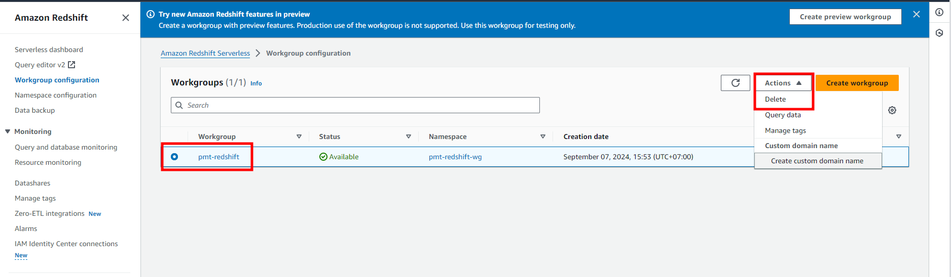This screenshot has width=951, height=277.
Task: Choose Manage tags from Actions menu
Action: point(785,130)
